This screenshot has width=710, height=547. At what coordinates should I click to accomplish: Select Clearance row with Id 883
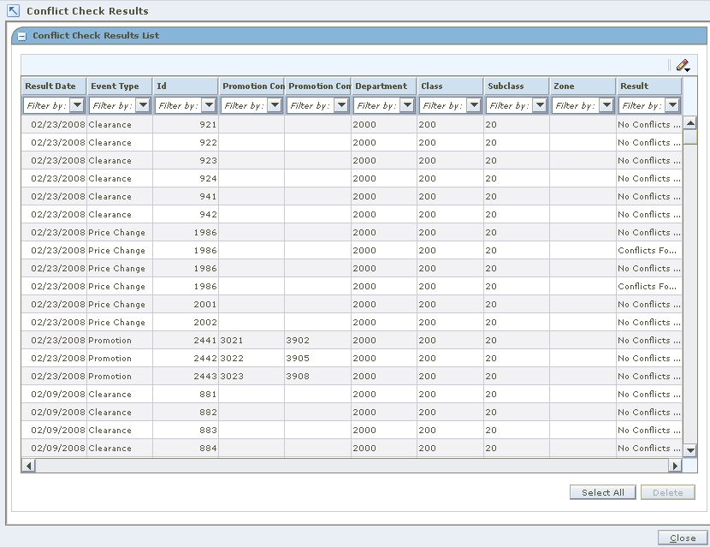pos(352,430)
